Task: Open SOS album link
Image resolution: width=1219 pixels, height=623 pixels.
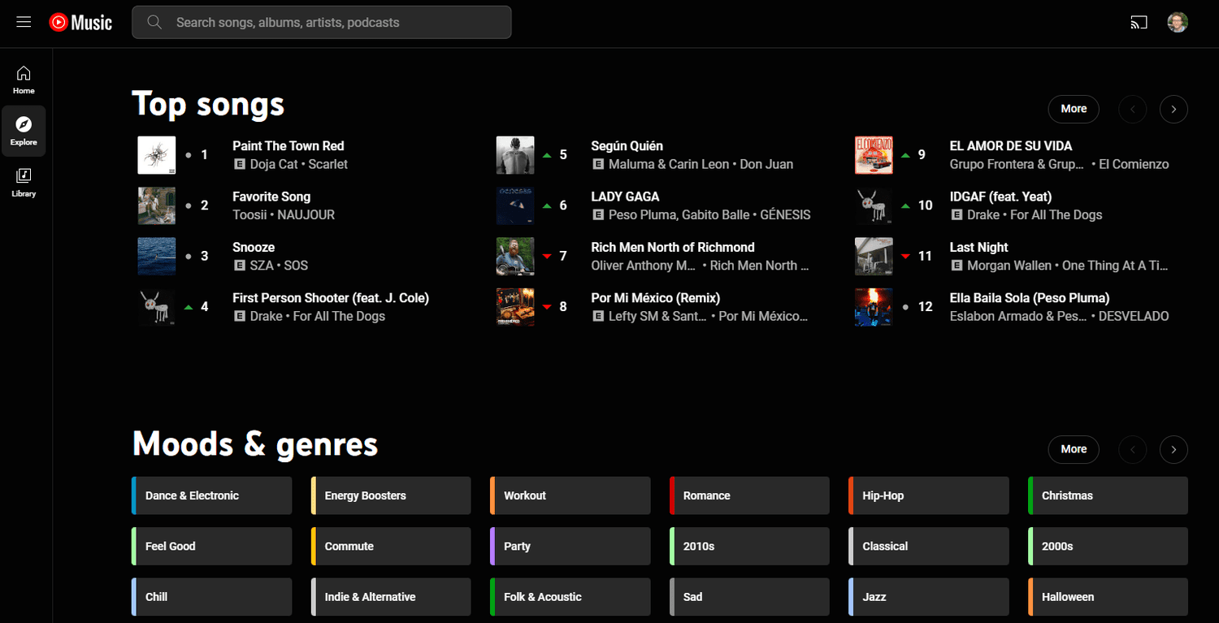Action: tap(296, 266)
